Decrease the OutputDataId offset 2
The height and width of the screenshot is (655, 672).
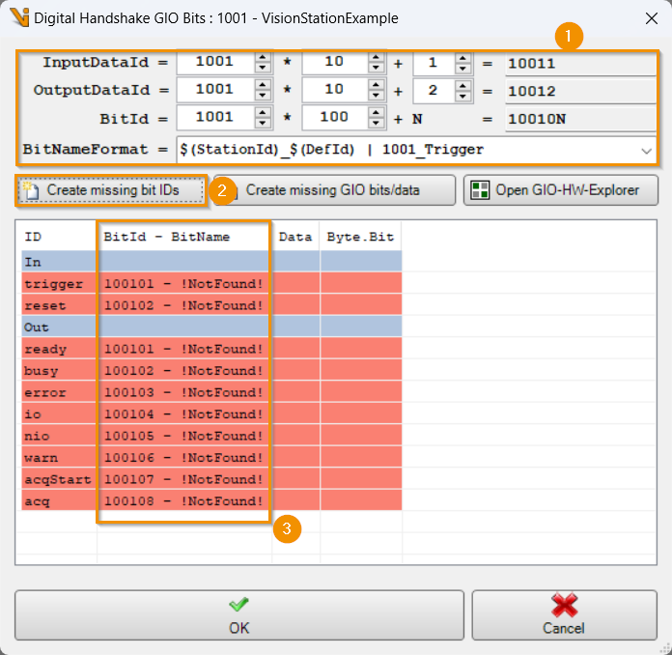click(462, 96)
